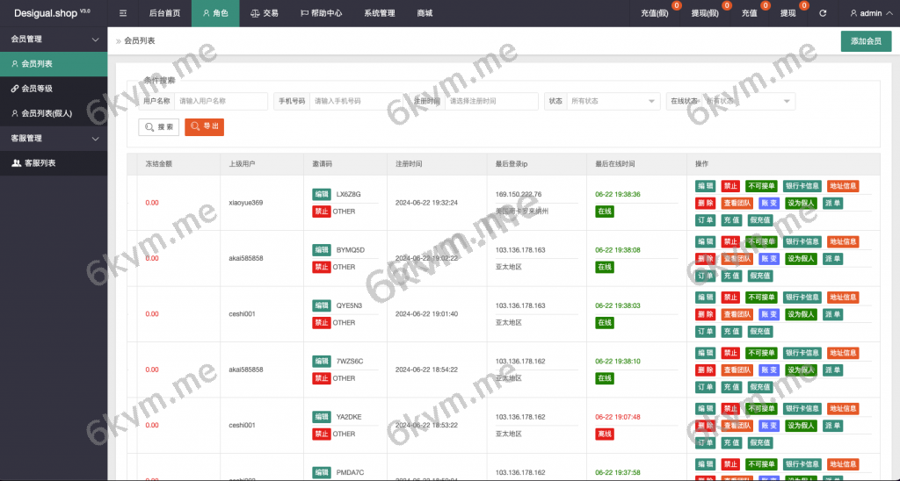Screen dimensions: 900x481
Task: Open 会员等级 in the sidebar
Action: (x=37, y=89)
